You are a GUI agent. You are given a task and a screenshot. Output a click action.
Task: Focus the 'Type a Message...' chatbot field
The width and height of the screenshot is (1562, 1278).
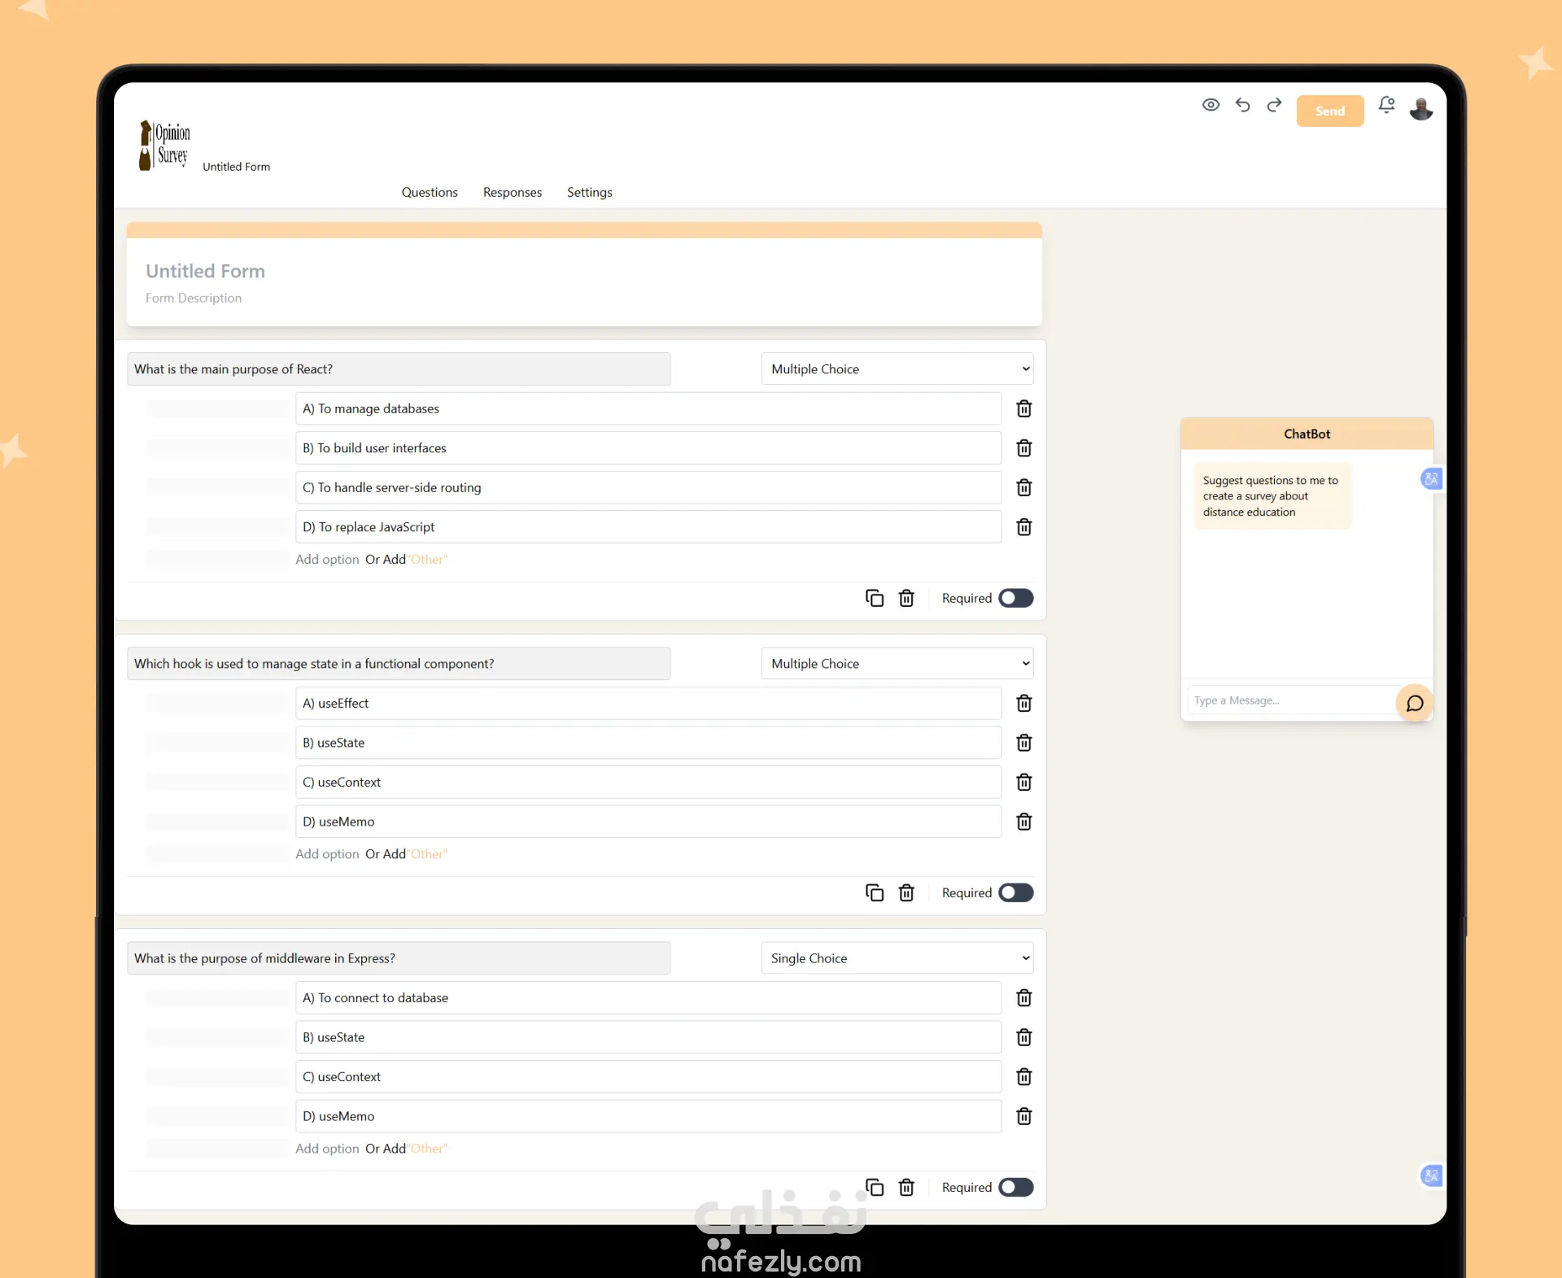(1289, 701)
